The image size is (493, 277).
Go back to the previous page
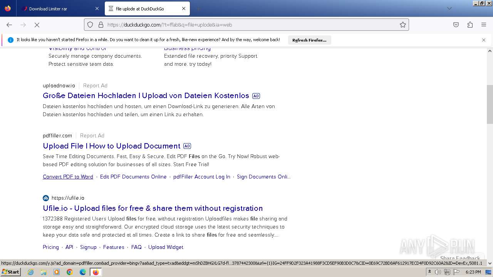tap(9, 25)
